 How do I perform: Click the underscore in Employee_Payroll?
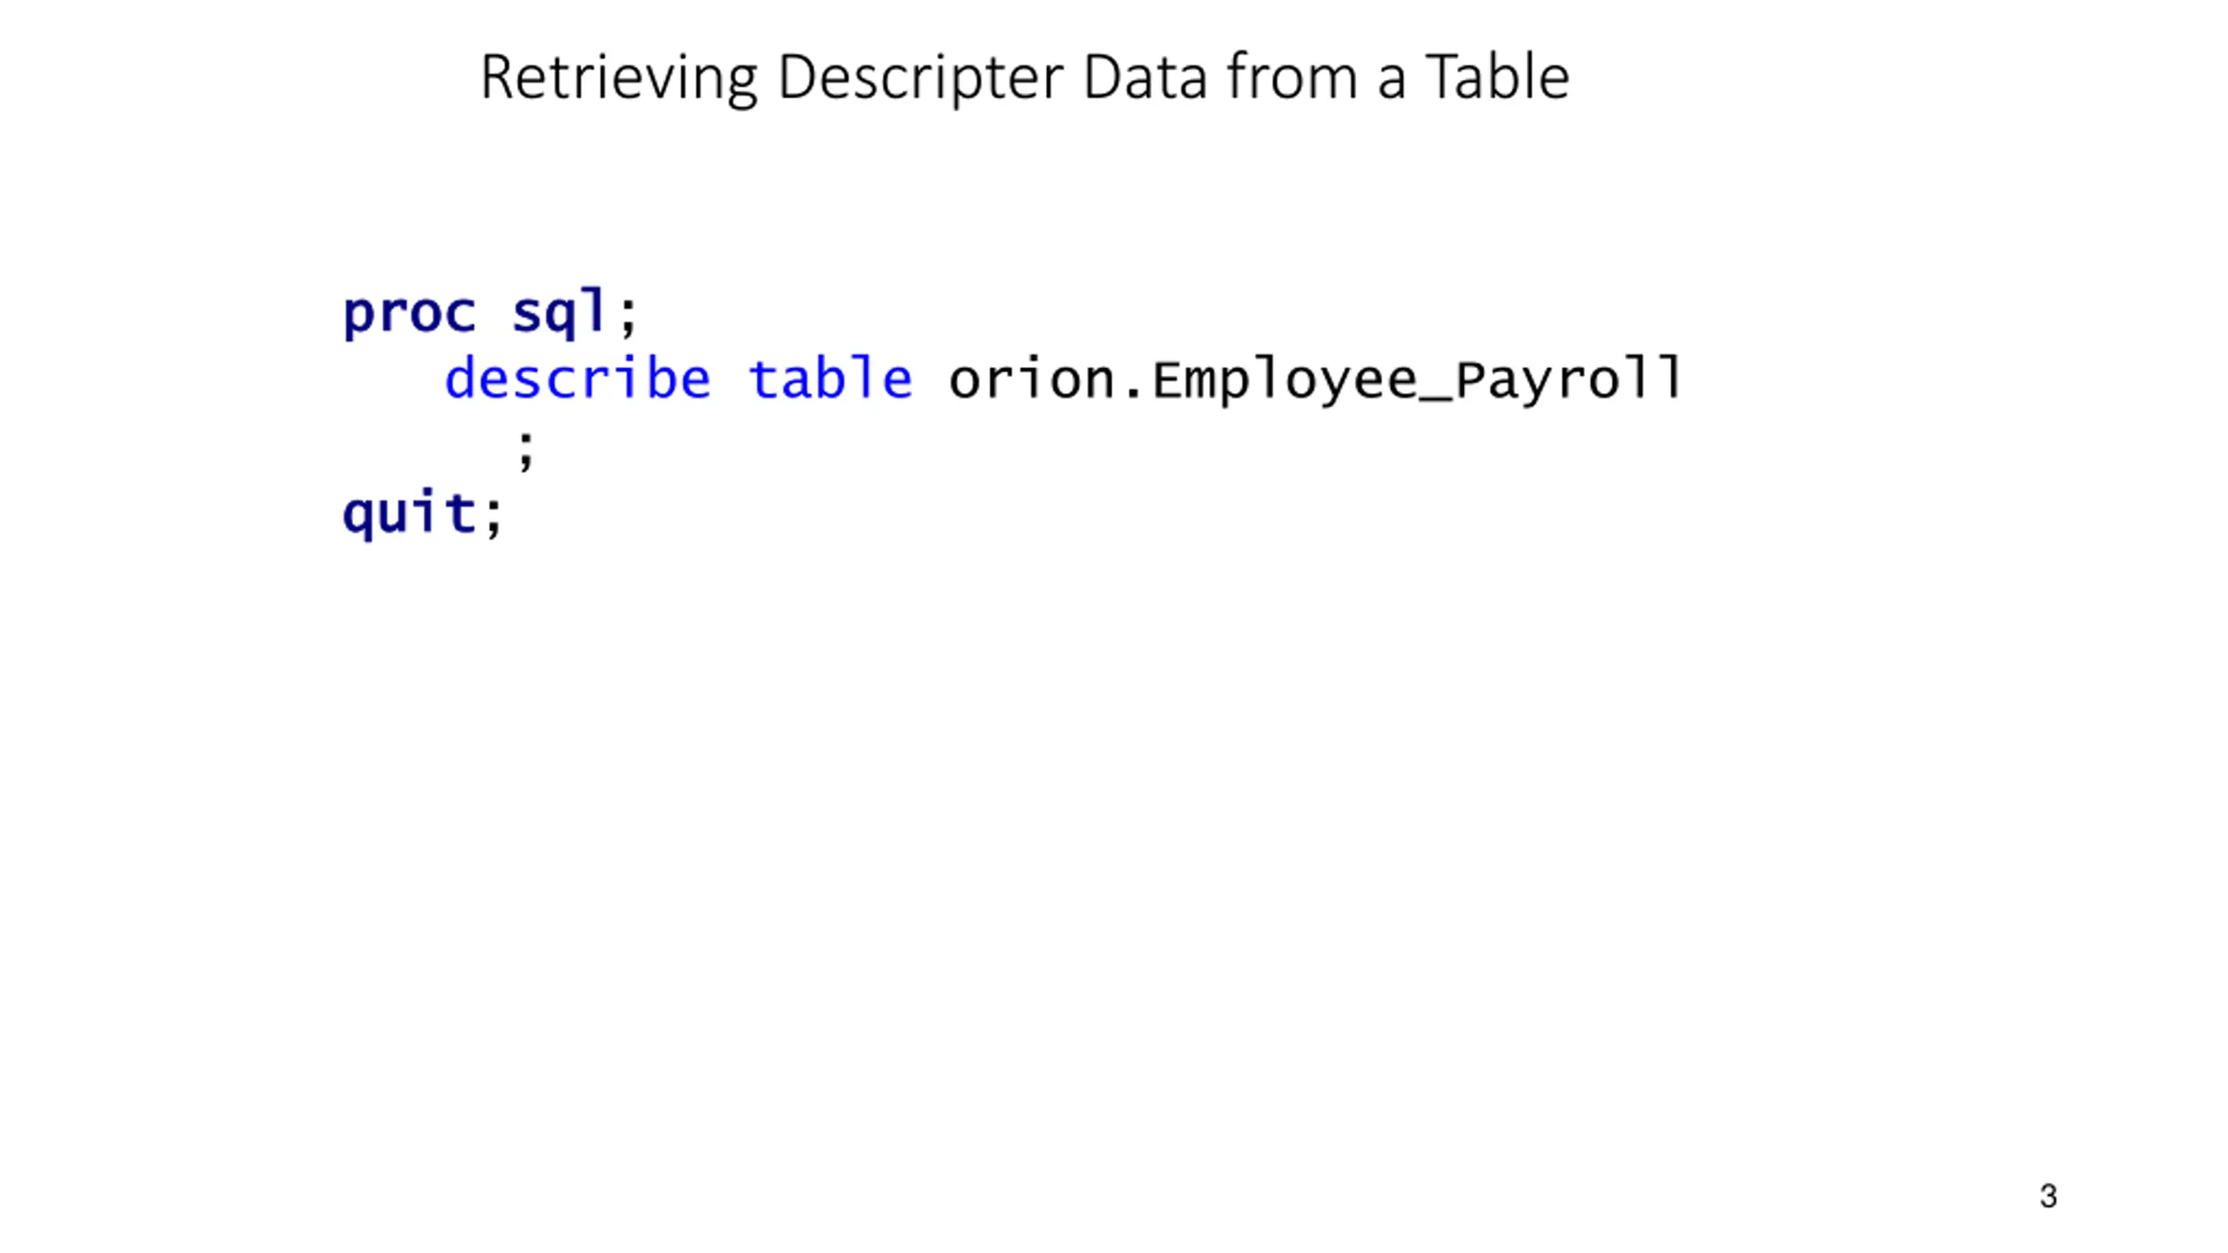tap(1435, 400)
